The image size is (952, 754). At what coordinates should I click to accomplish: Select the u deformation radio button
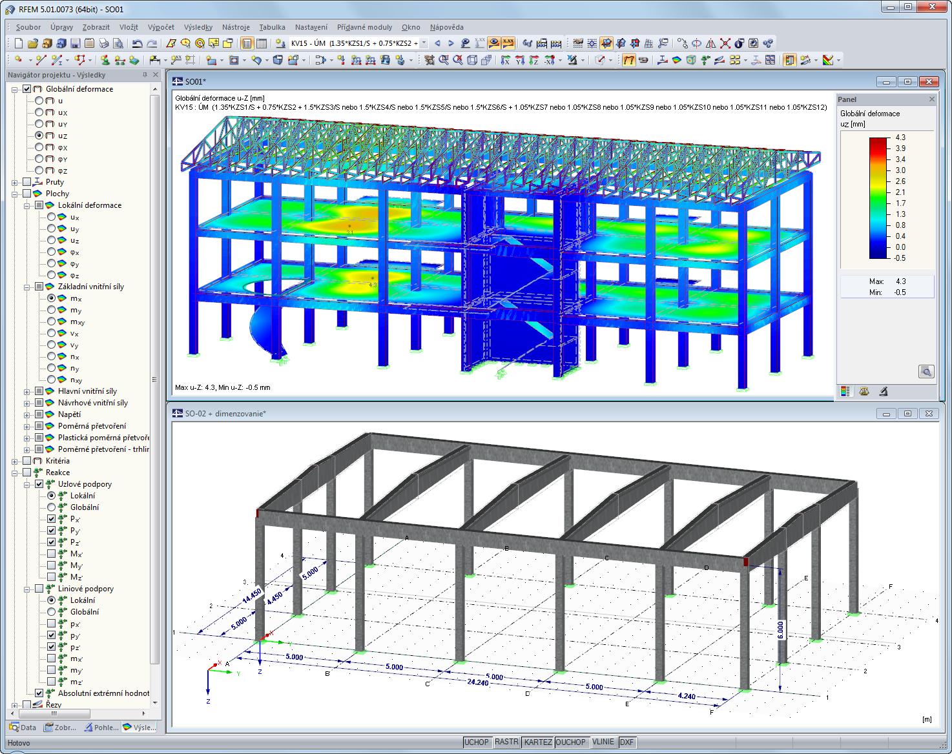click(x=39, y=101)
